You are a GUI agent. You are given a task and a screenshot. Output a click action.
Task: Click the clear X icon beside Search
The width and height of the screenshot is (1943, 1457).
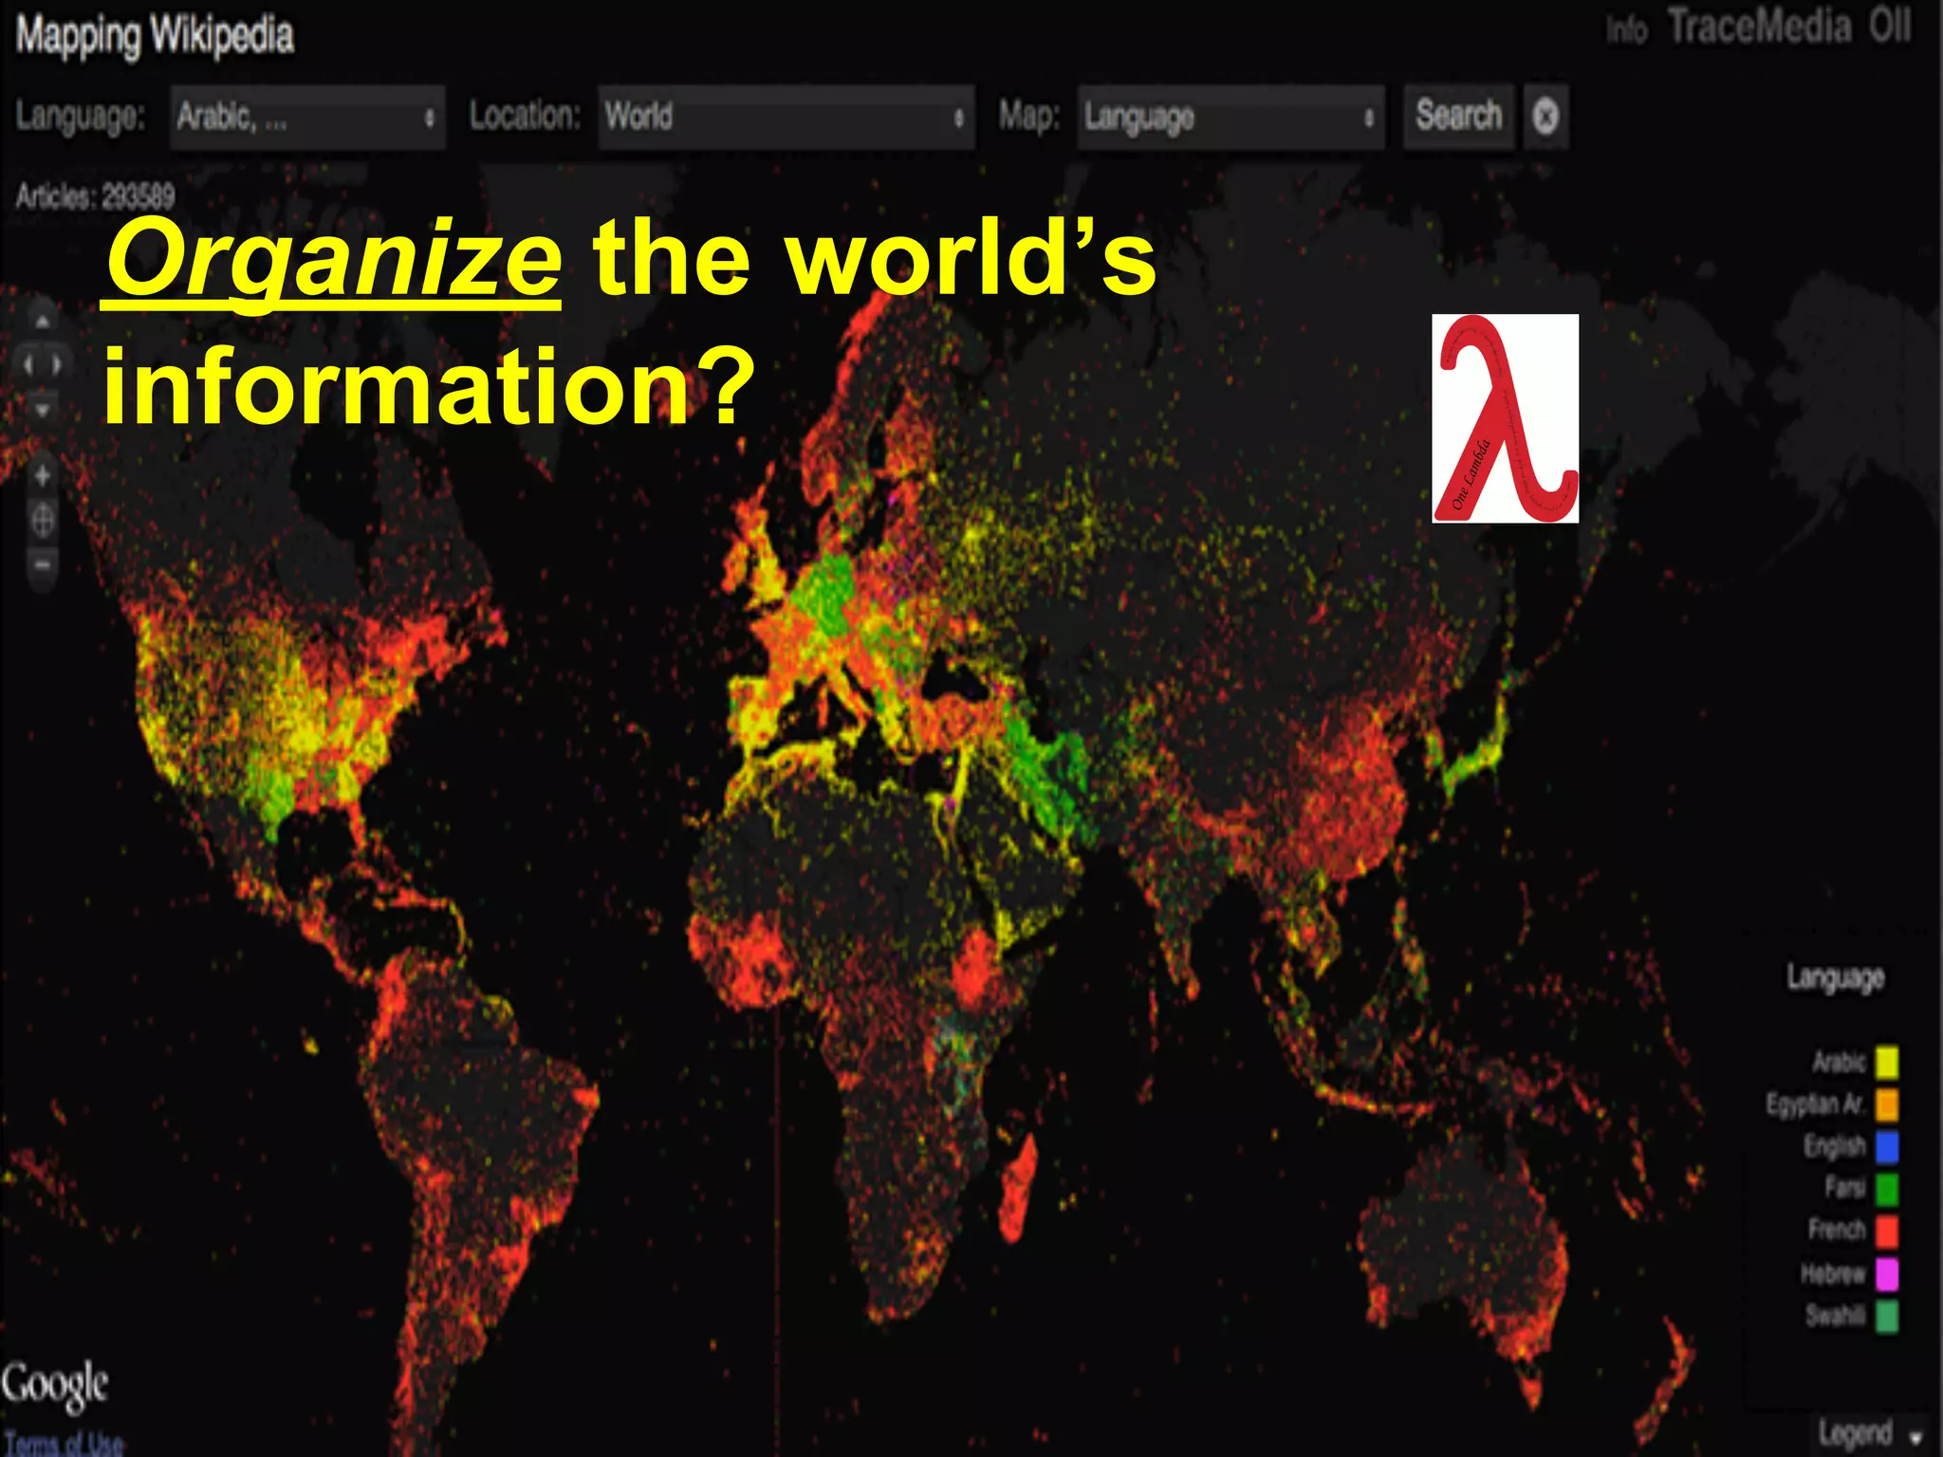[1545, 117]
